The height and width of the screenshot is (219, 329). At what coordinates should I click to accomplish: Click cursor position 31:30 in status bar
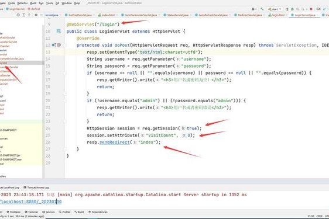(x=311, y=216)
